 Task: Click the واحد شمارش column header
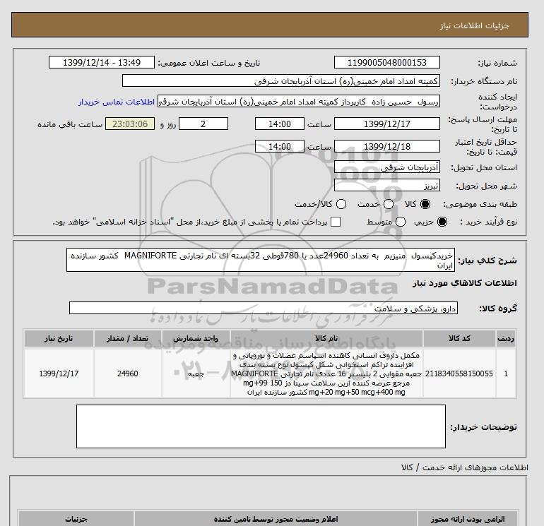point(196,338)
